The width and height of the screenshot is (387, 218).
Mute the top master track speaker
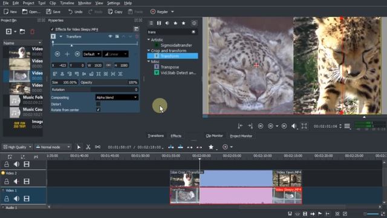click(x=16, y=164)
